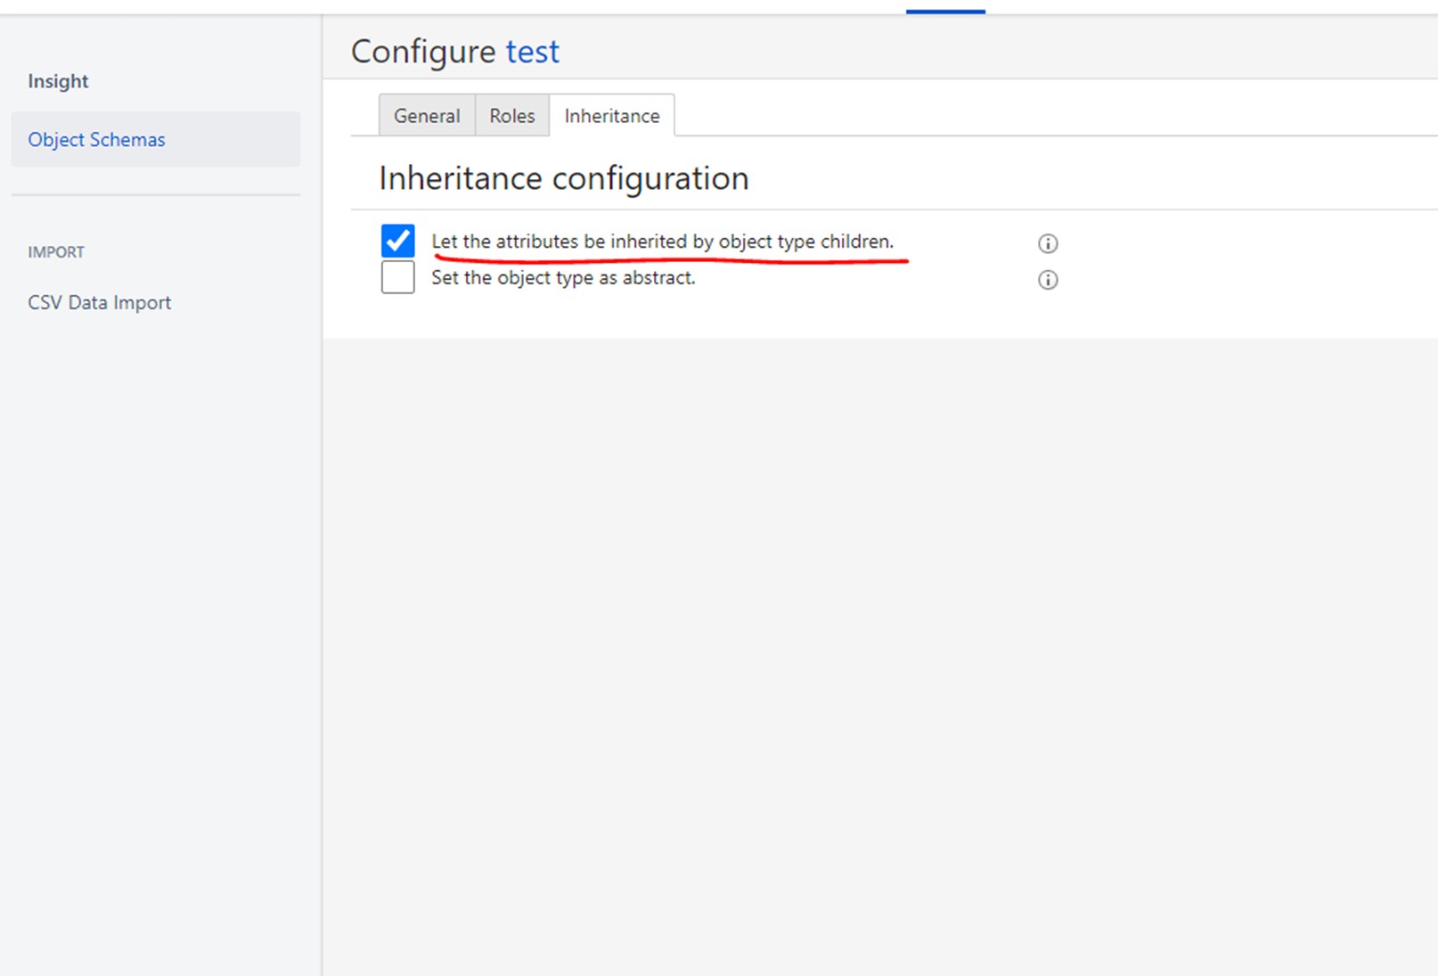The width and height of the screenshot is (1438, 976).
Task: Switch to the General tab
Action: pos(427,116)
